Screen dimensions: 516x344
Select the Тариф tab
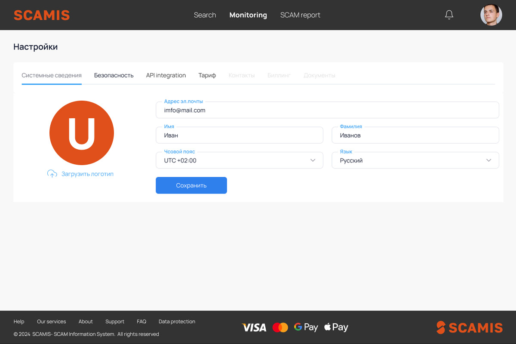point(207,75)
